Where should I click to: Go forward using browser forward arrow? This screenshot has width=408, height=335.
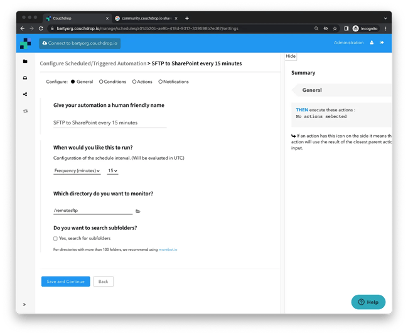31,28
